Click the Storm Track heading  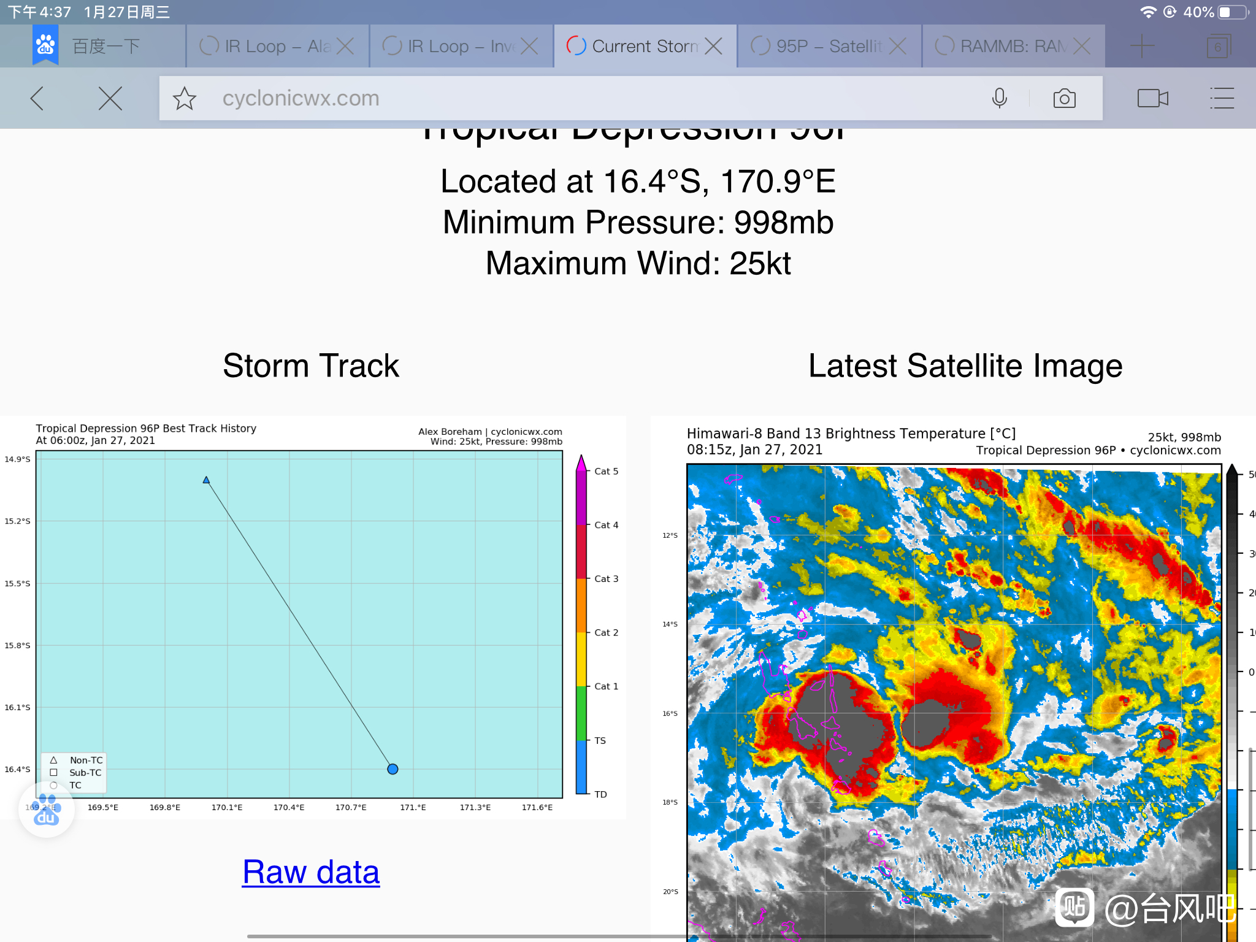click(311, 366)
